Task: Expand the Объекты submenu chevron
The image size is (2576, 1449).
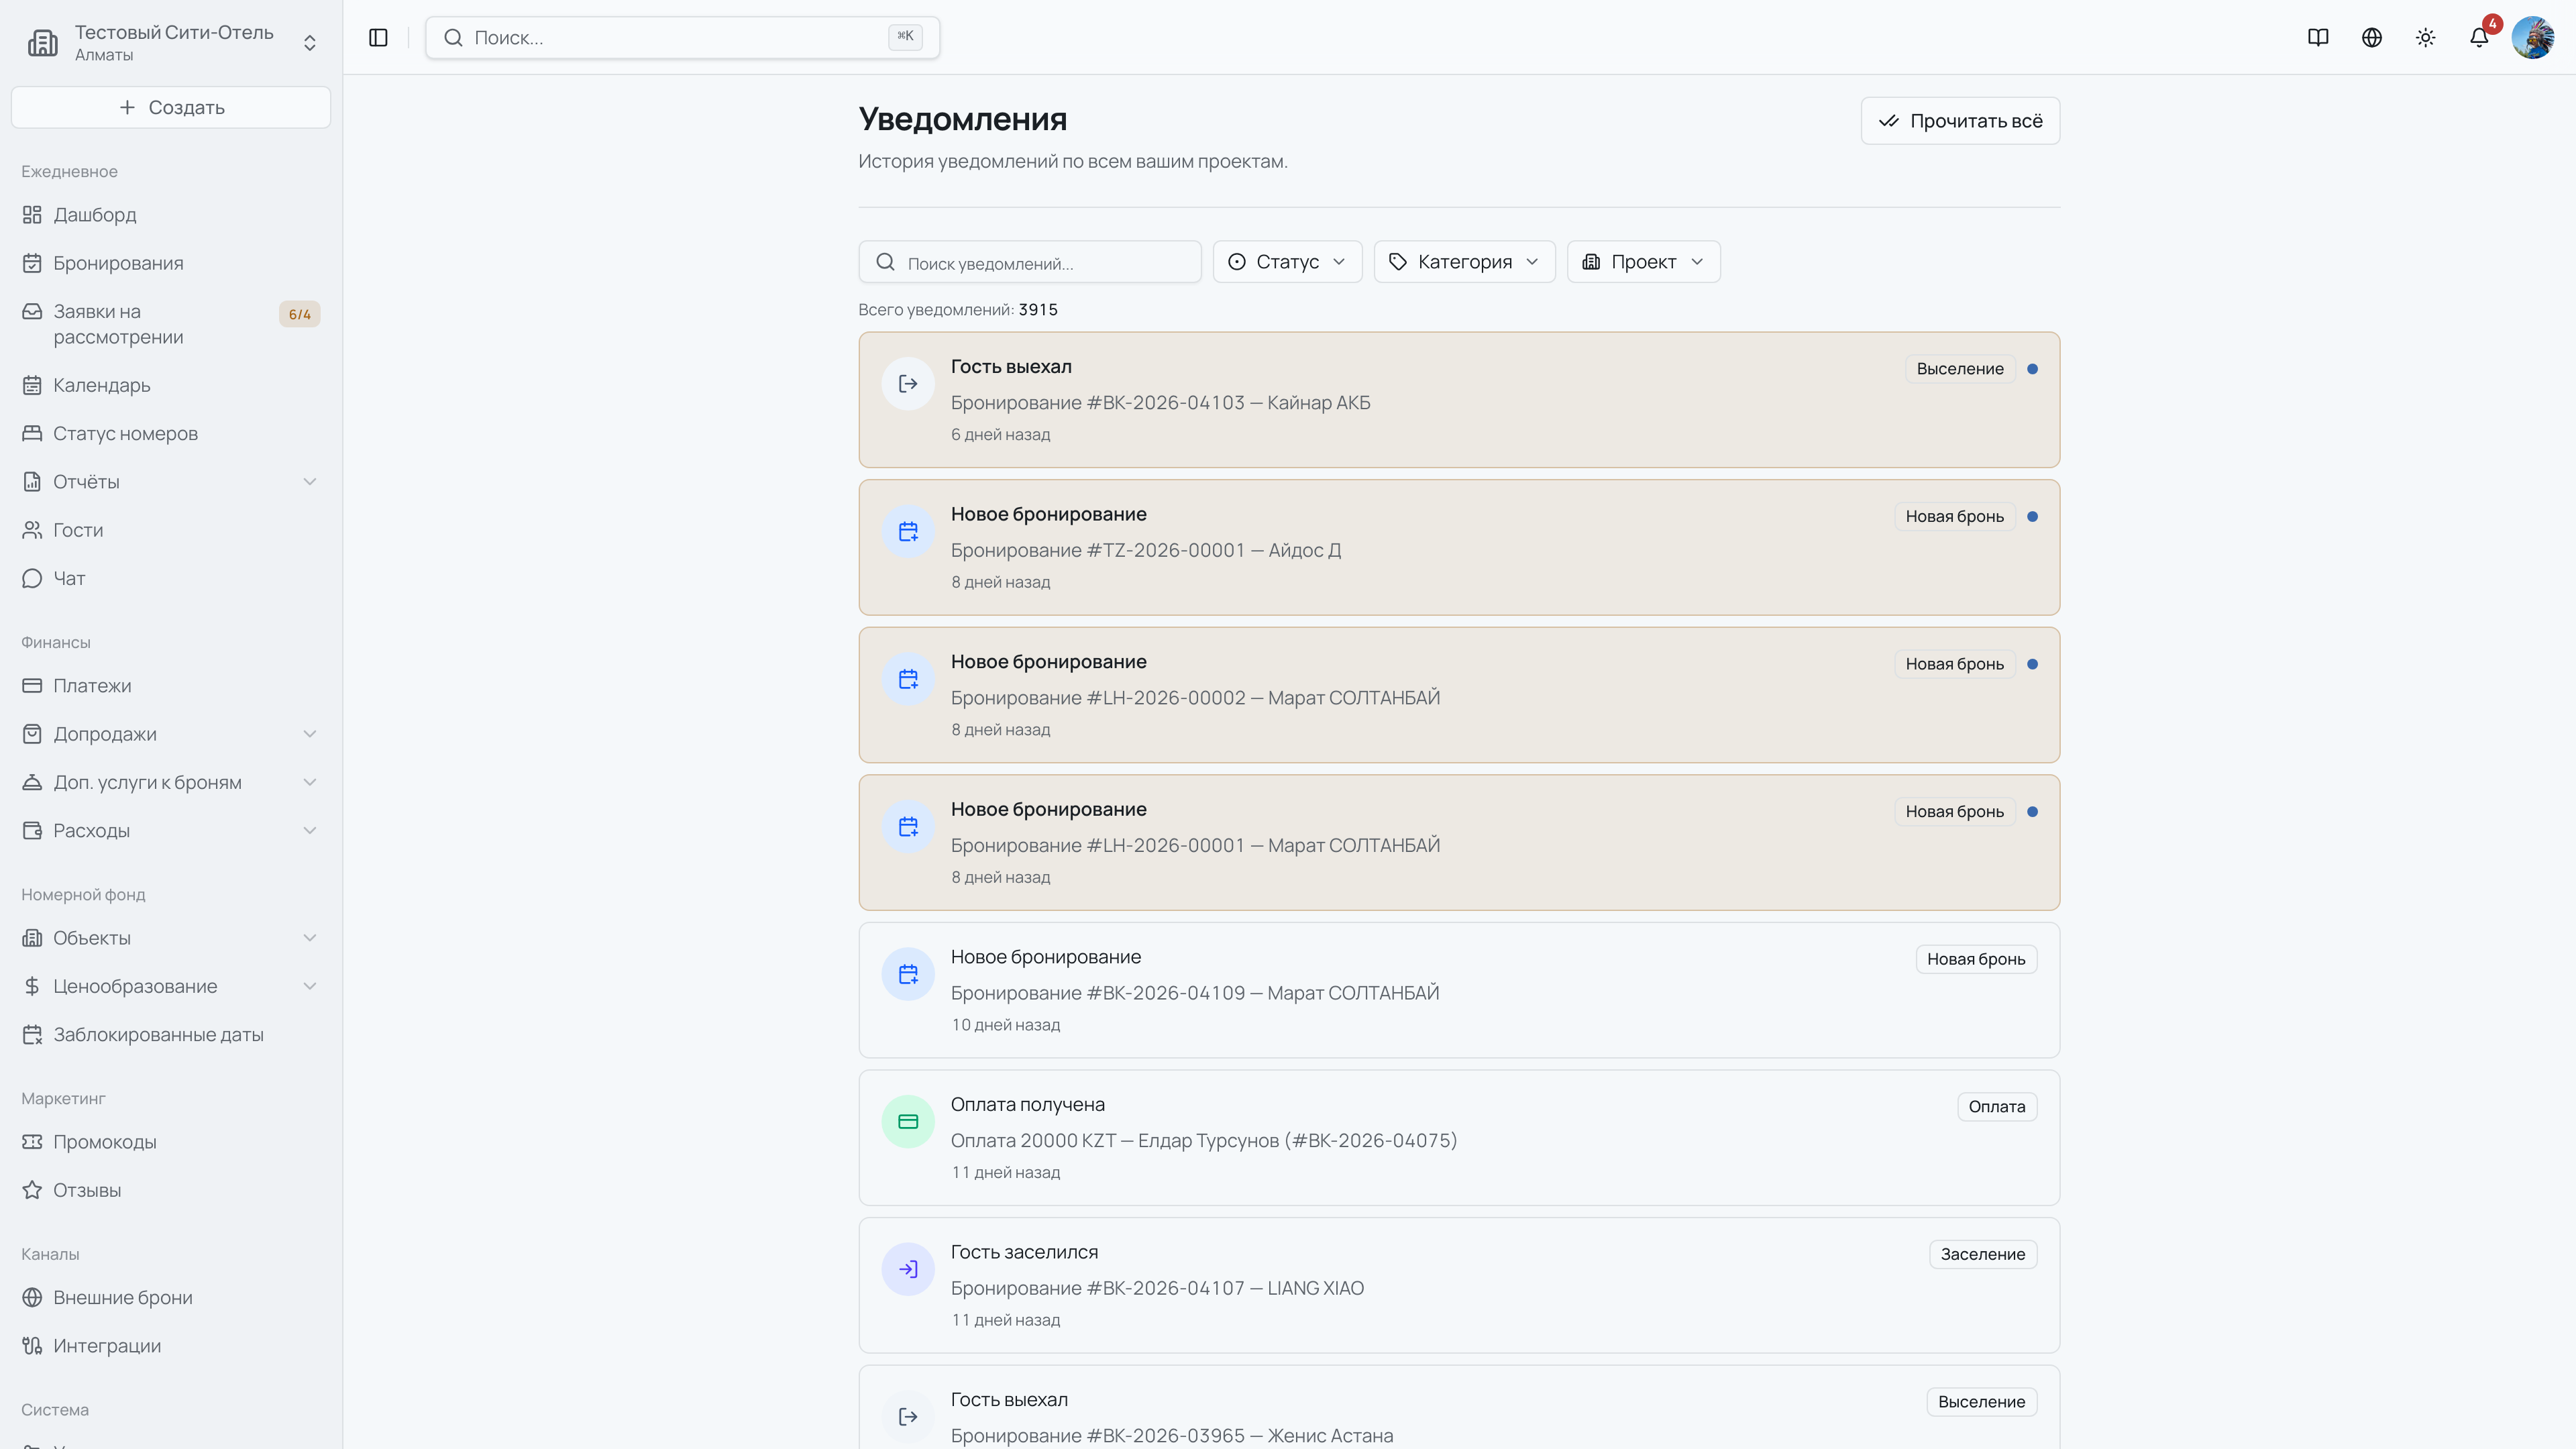Action: (310, 938)
